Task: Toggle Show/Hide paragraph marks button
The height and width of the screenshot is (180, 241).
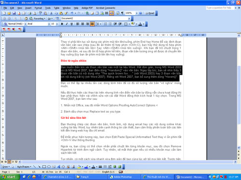Action: click(122, 13)
